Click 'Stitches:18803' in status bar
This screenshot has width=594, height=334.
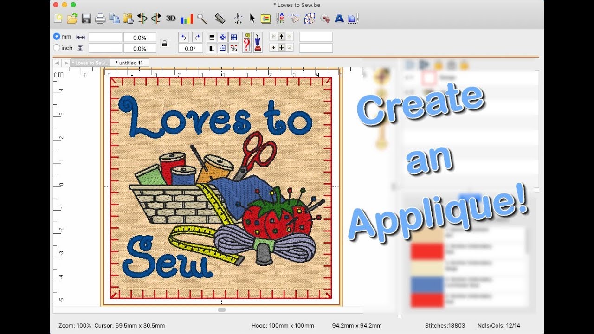click(x=445, y=325)
